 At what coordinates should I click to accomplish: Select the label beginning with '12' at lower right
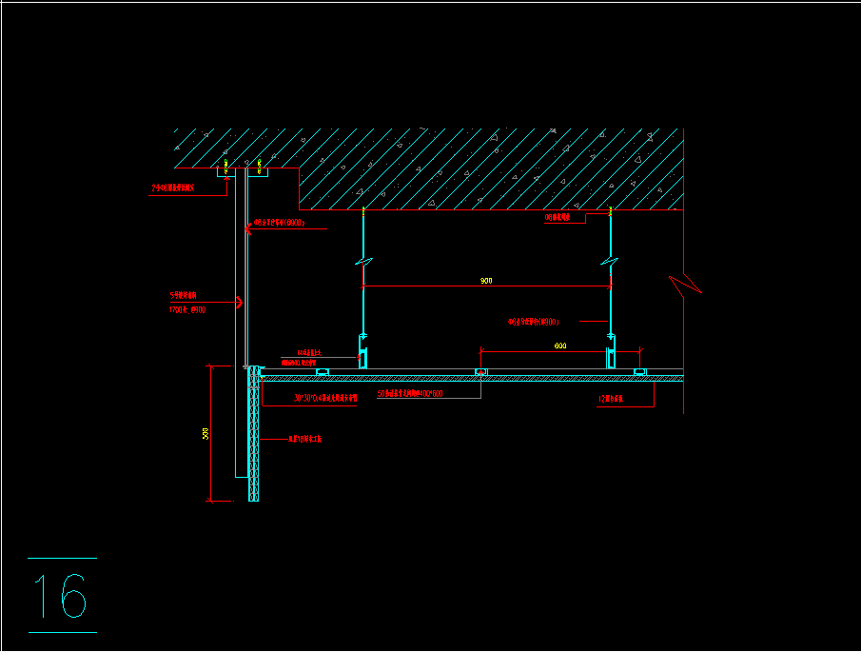[611, 399]
